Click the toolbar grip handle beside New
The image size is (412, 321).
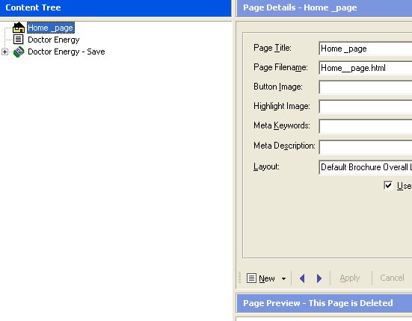(239, 278)
